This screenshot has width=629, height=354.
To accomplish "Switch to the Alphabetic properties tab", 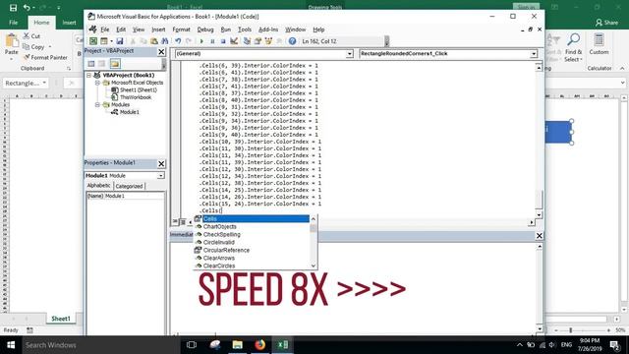I will coord(98,186).
